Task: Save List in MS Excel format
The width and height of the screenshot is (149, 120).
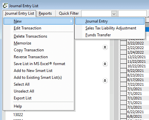Action: tap(39, 64)
